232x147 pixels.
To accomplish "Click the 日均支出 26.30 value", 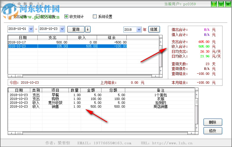I will [x=205, y=51].
